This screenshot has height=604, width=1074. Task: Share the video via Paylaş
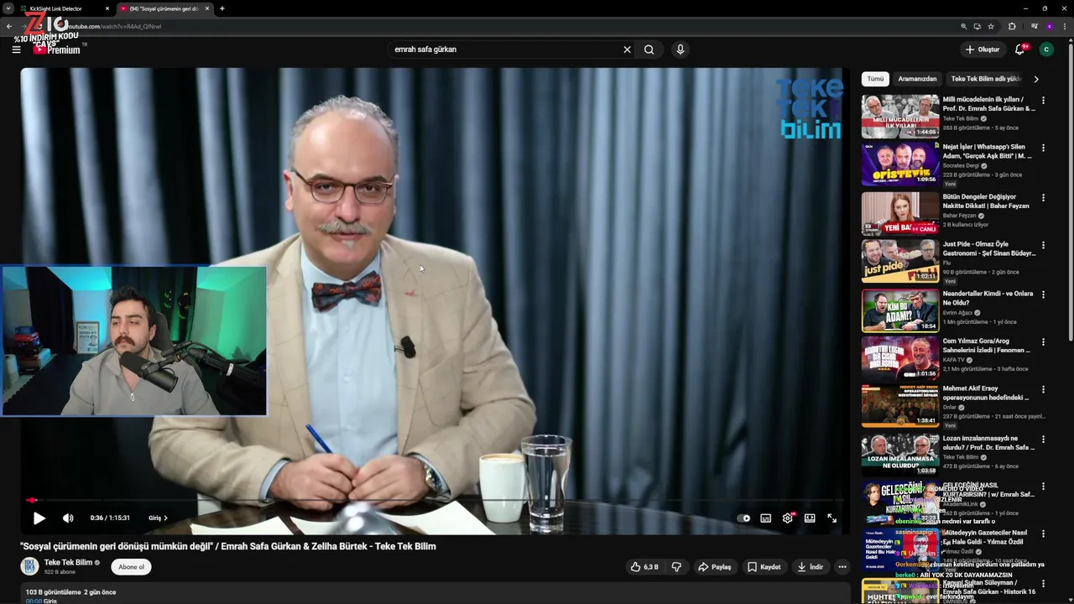click(715, 567)
